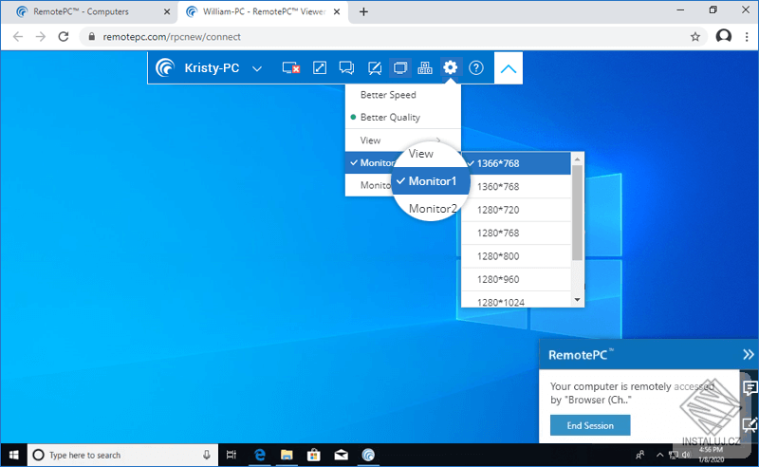The width and height of the screenshot is (759, 467).
Task: Click the People icon in system tray
Action: [x=639, y=455]
